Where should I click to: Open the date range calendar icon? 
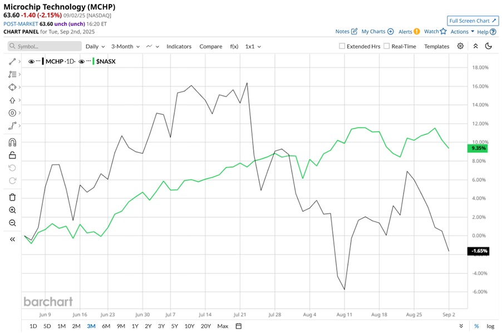point(239,326)
